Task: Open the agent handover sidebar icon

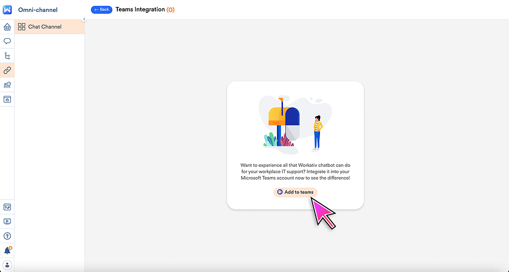Action: 7,85
